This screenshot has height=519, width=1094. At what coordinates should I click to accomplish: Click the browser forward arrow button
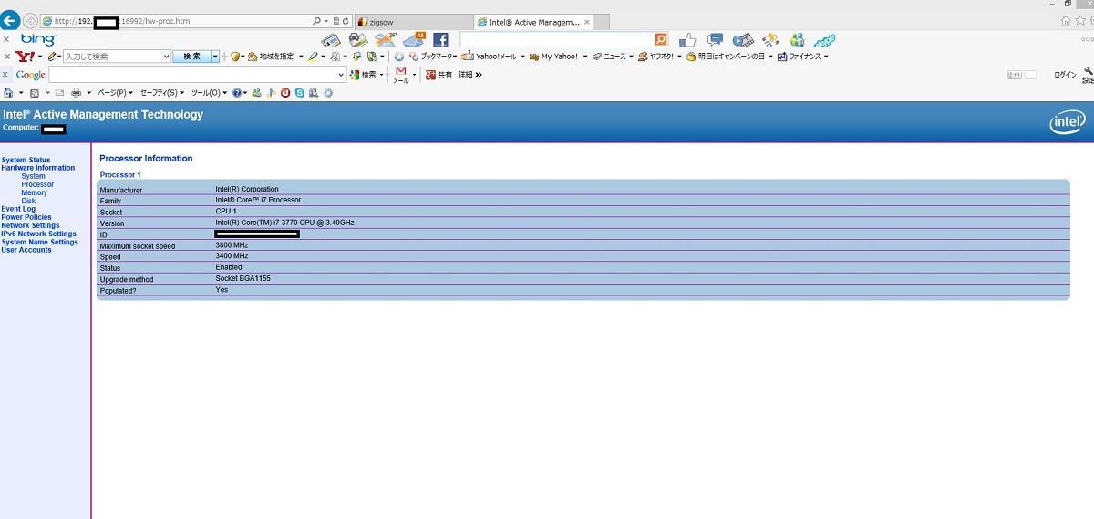click(x=30, y=20)
